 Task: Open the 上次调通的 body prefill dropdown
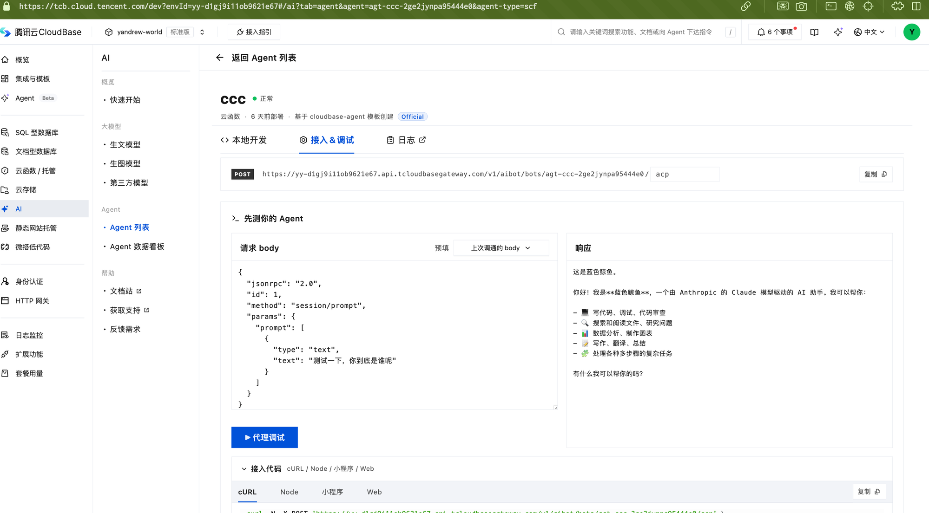click(501, 248)
